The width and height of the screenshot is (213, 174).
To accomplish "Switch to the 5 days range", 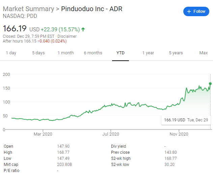I will tap(38, 53).
